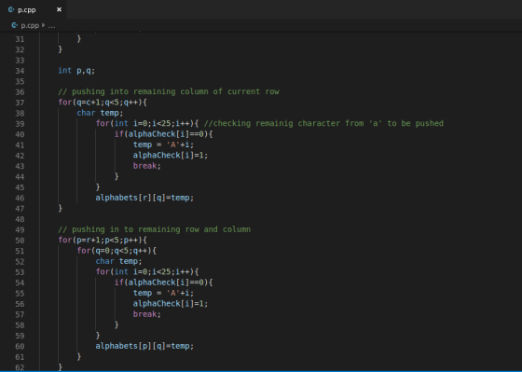Image resolution: width=522 pixels, height=372 pixels.
Task: Select the p.cpp editor tab
Action: click(x=33, y=9)
